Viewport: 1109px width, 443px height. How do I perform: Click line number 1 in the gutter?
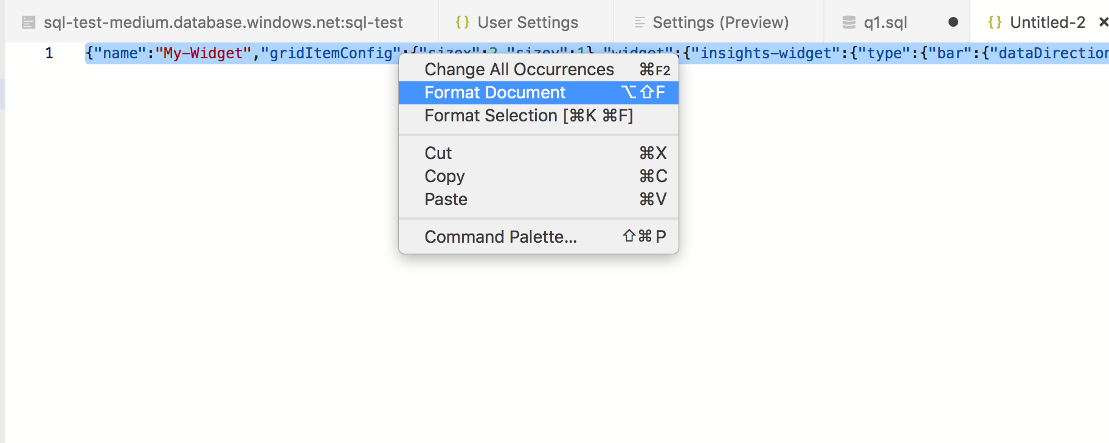49,53
